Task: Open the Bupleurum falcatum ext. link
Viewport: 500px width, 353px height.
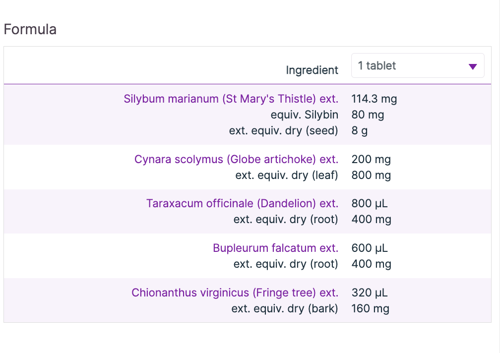Action: [275, 248]
